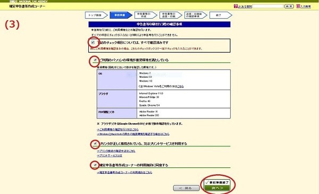This screenshot has height=194, width=319.
Task: Click the Windows 10 entry in OS row
Action: (x=146, y=81)
